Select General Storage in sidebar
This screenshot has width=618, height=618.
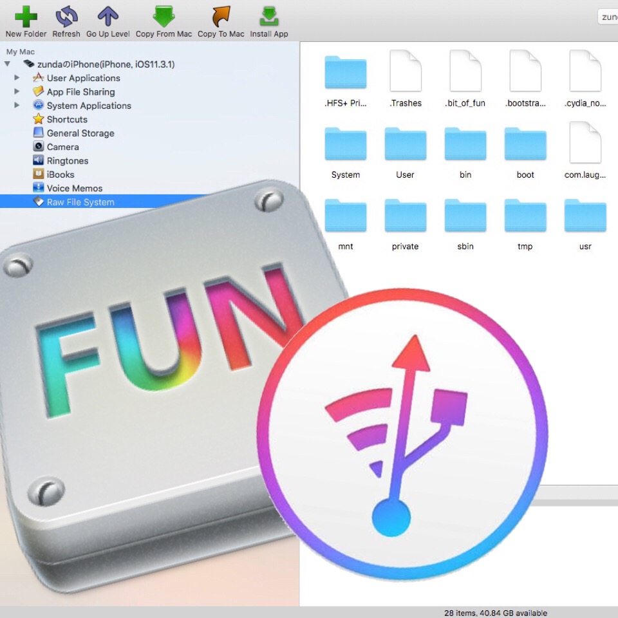(x=80, y=133)
